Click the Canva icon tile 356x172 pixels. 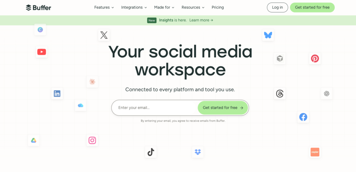(40, 29)
